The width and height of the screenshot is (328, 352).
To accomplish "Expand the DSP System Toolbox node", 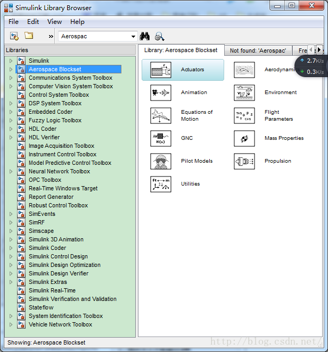I will tap(11, 103).
